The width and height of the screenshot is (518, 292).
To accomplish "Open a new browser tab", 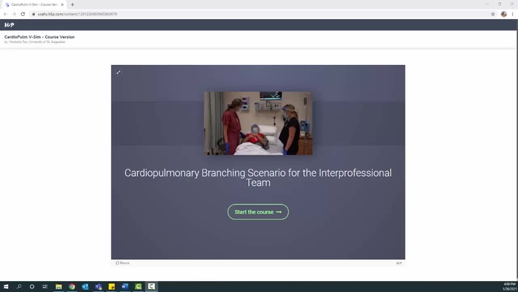I will point(72,4).
